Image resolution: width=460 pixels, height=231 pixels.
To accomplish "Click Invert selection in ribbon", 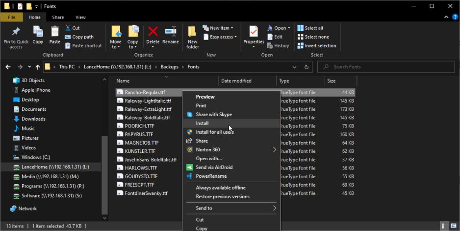I will click(316, 45).
